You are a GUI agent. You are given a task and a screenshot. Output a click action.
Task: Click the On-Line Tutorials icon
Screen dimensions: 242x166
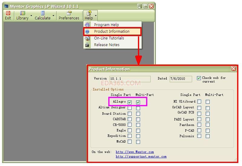pos(87,38)
